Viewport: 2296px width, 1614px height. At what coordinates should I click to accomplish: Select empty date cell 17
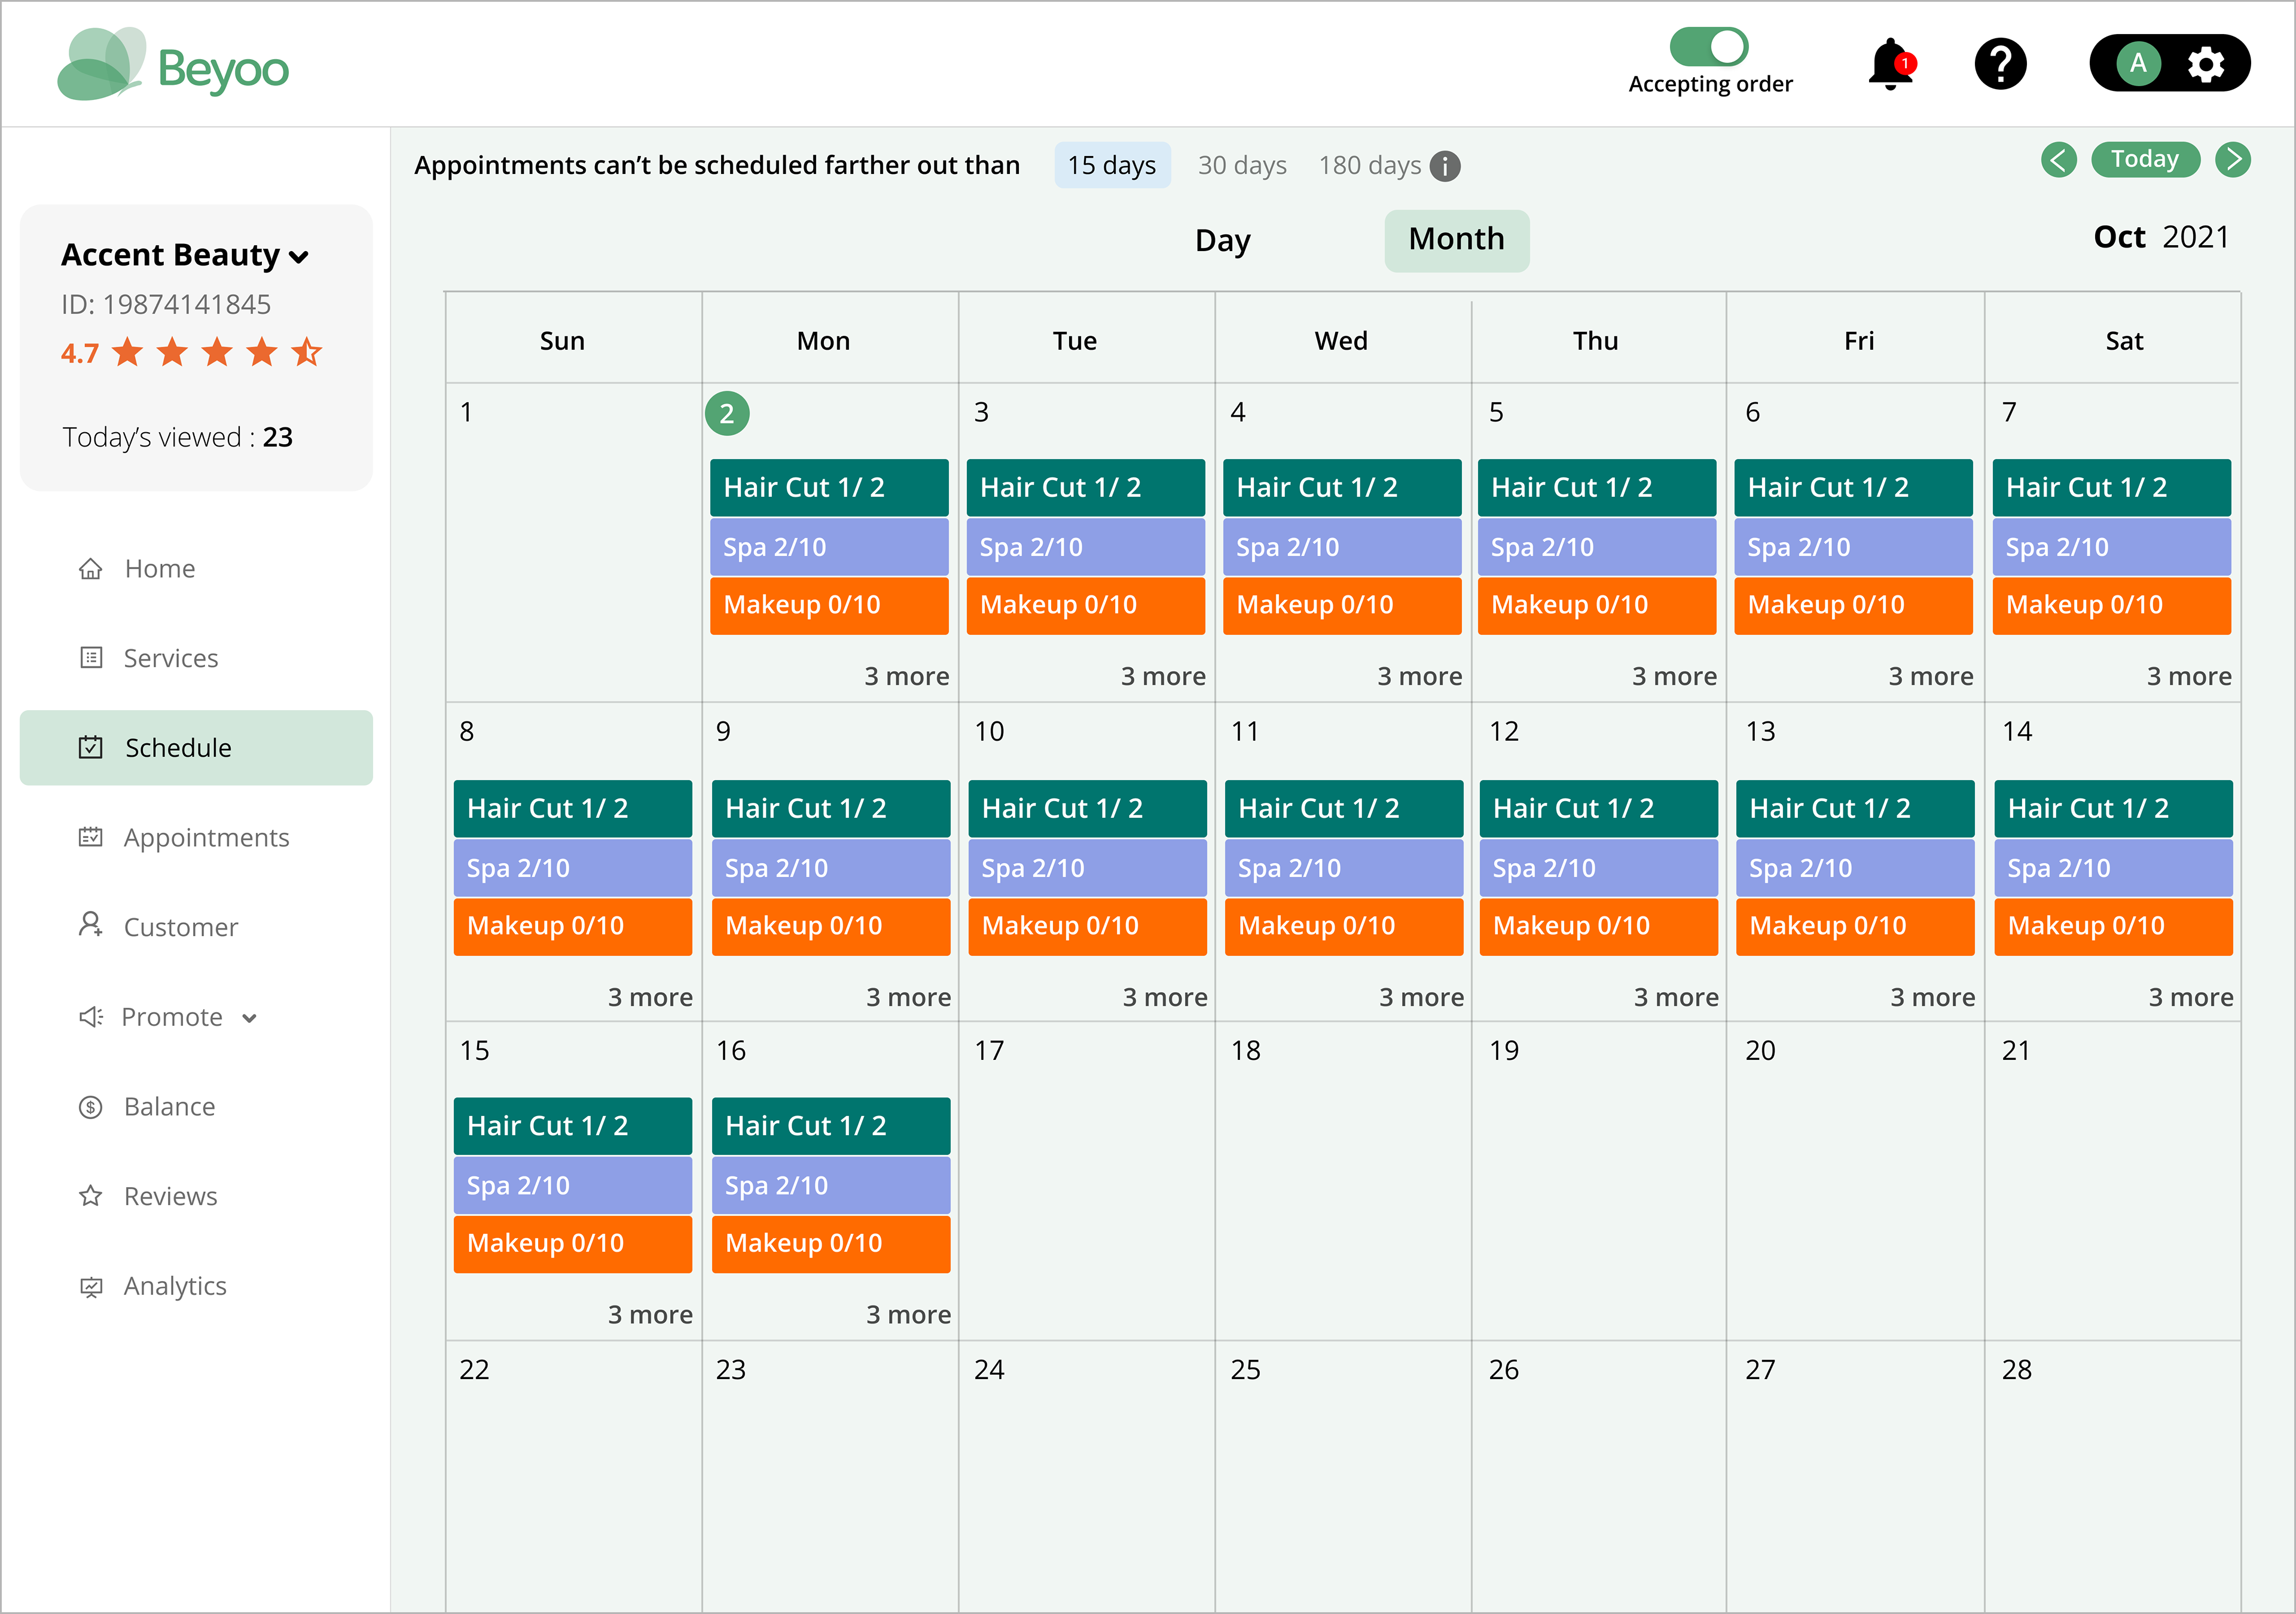coord(1087,1180)
